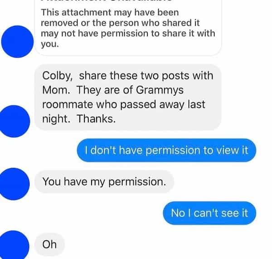Open the profile avatar beside the Colby message
The image size is (272, 259).
tap(14, 121)
